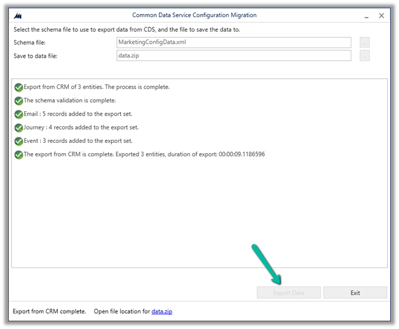Click the checkmark icon for Event records
The width and height of the screenshot is (399, 329).
point(18,141)
